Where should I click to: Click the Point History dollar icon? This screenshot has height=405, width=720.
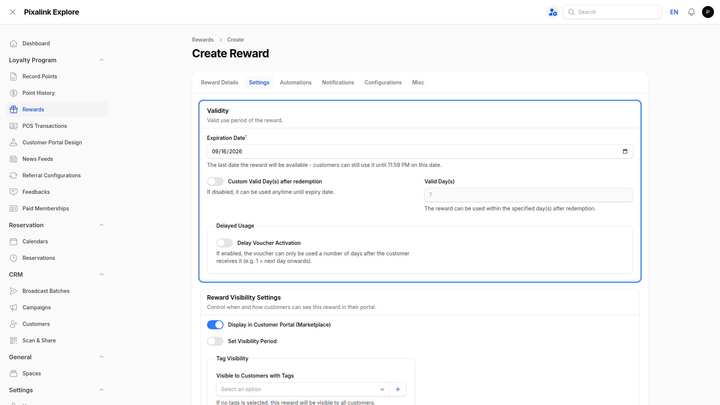point(13,93)
